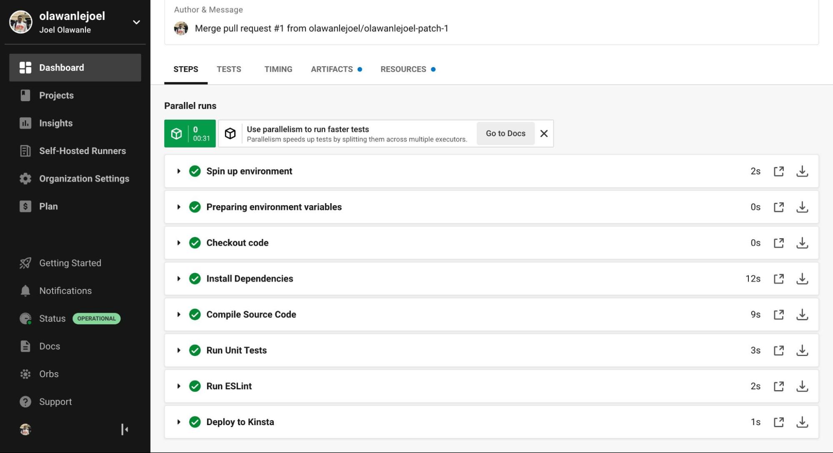Select the green parallel run 0 box
The height and width of the screenshot is (453, 833).
click(190, 134)
